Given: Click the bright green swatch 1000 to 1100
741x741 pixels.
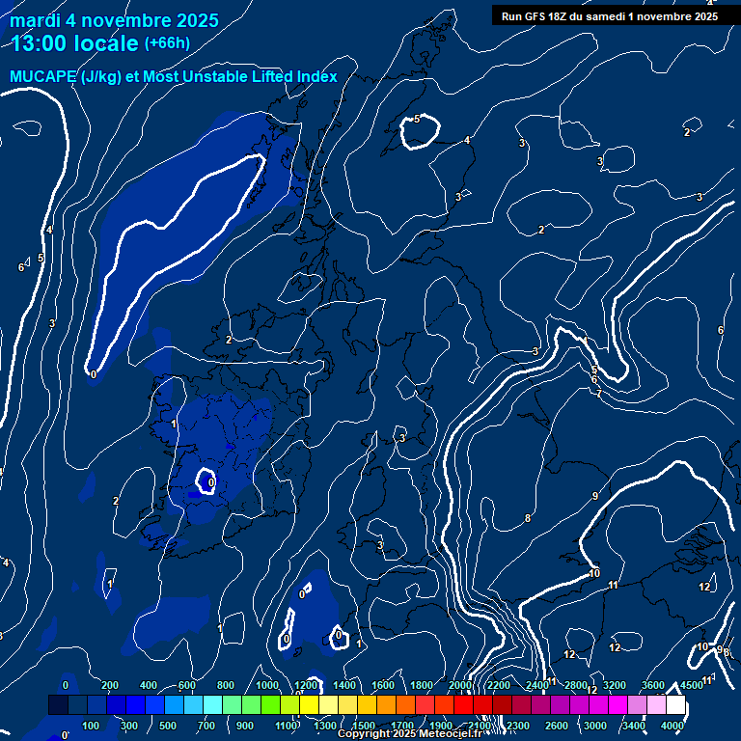Looking at the screenshot, I should click(270, 704).
